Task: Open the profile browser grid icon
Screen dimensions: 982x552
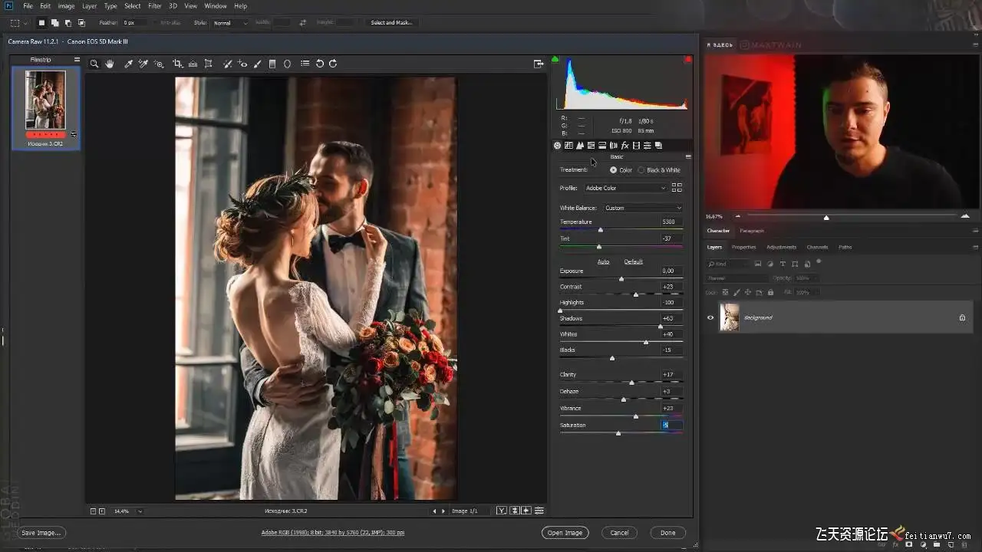Action: [x=676, y=188]
